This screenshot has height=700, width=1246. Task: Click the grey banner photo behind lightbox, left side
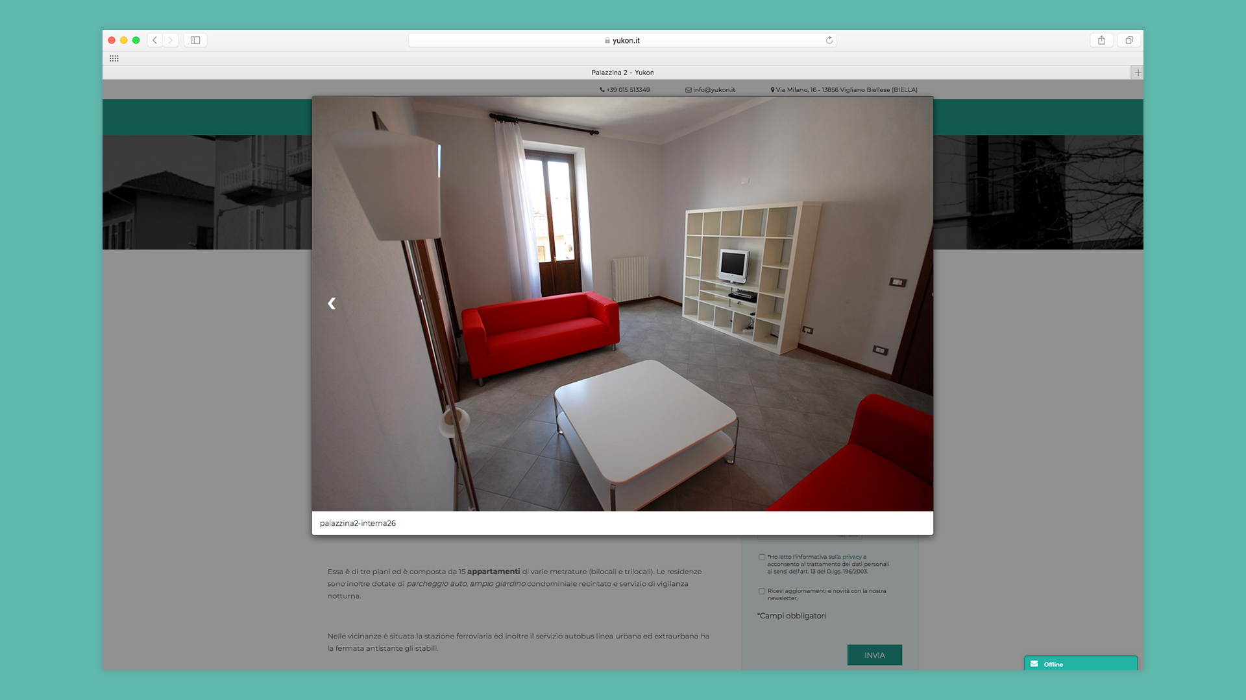point(207,192)
